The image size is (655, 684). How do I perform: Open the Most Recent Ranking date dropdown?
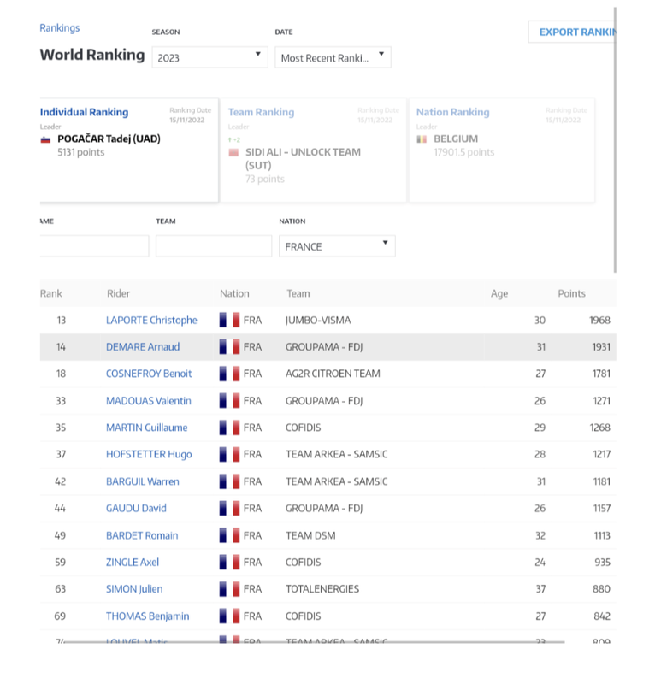point(333,57)
